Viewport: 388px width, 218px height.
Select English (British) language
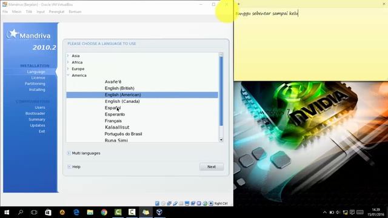(119, 88)
